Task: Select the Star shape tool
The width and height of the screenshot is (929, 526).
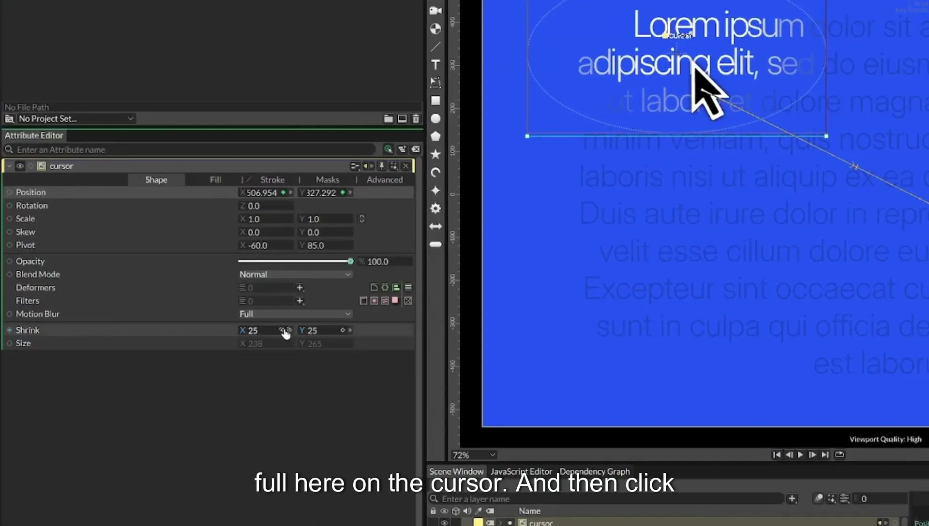Action: coord(435,154)
